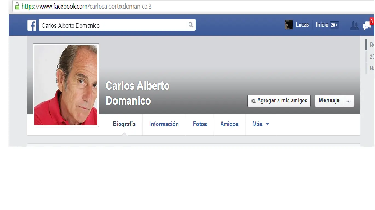The width and height of the screenshot is (375, 210).
Task: Click Agregar a mis amigos button
Action: tap(279, 101)
